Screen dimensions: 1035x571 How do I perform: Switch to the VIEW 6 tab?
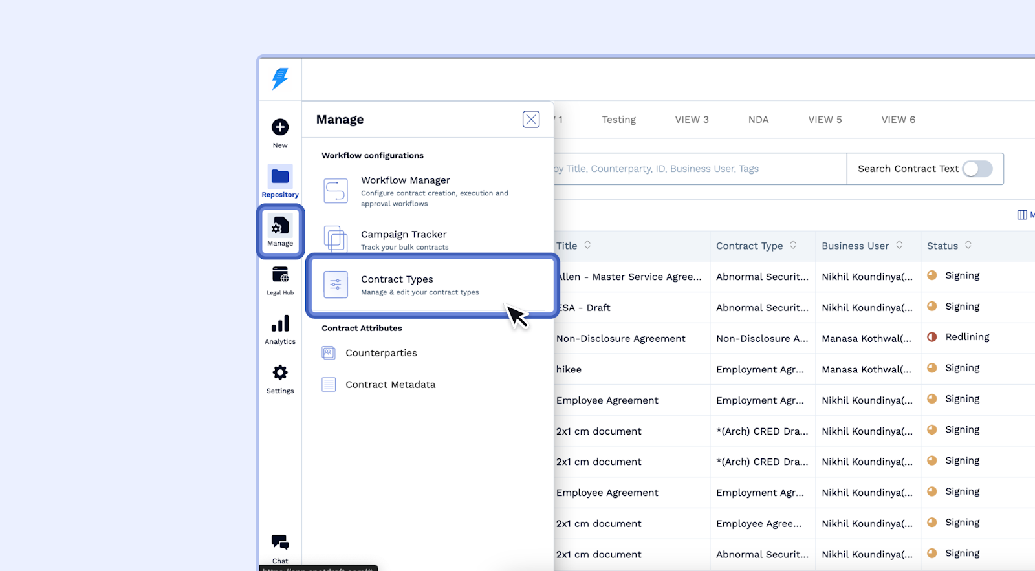click(x=899, y=120)
